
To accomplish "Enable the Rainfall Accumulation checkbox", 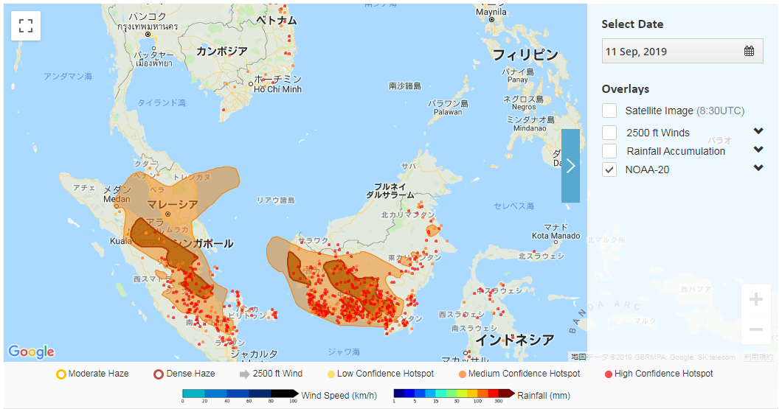I will [x=609, y=151].
